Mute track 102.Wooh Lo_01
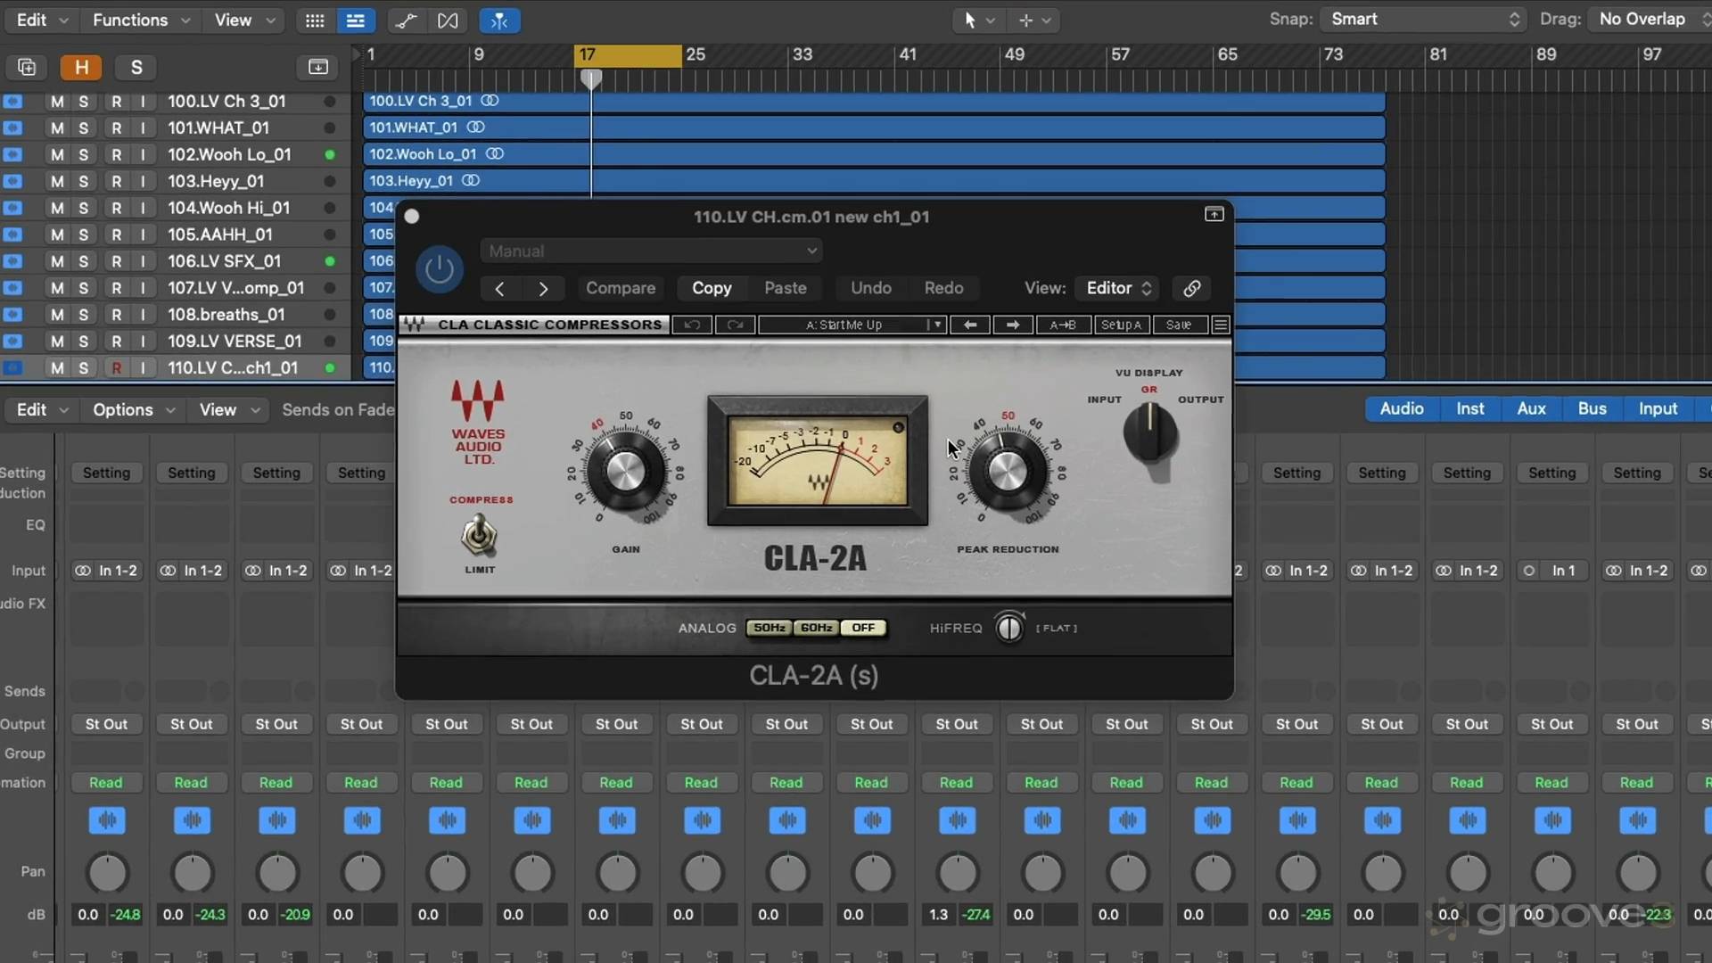1712x963 pixels. click(57, 154)
